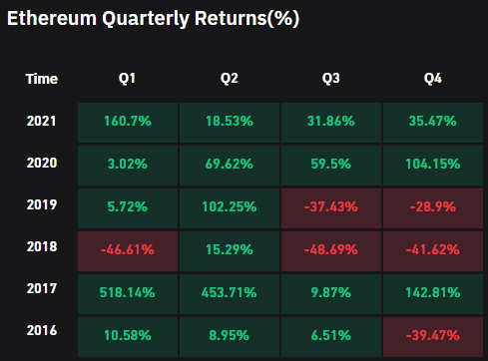488x361 pixels.
Task: Click the -28.9% cell in 2019 Q4
Action: tap(433, 208)
